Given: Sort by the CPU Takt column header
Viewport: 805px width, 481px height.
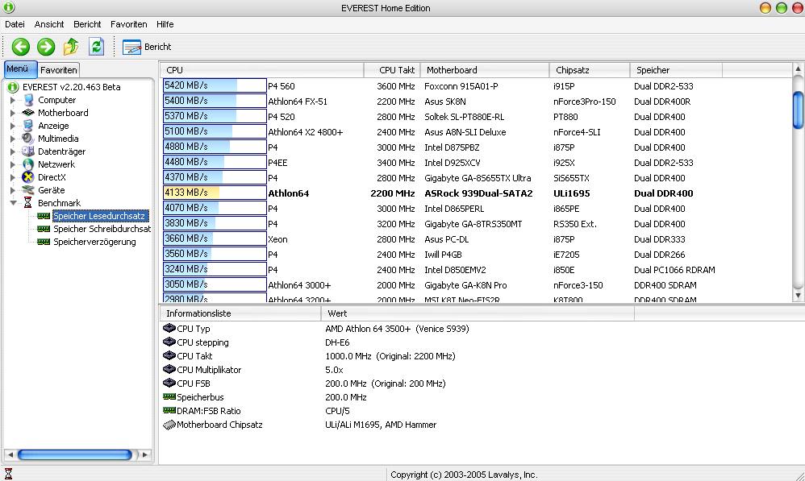Looking at the screenshot, I should (392, 70).
